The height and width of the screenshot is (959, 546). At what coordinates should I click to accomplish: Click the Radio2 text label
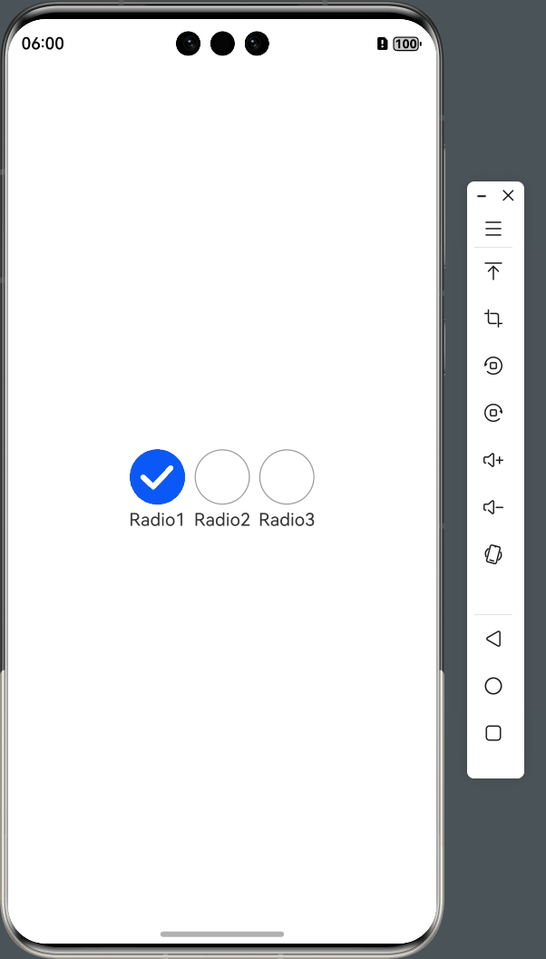coord(222,520)
